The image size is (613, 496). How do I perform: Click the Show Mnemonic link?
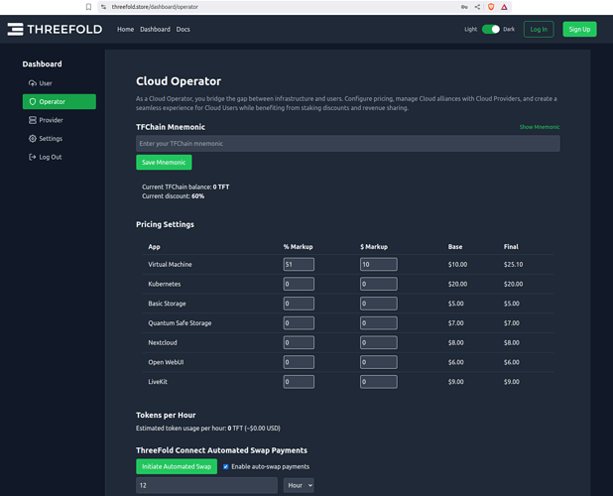[x=539, y=127]
